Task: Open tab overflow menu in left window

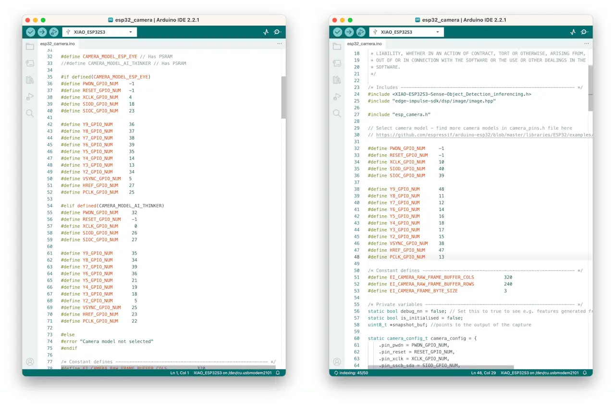Action: (279, 44)
